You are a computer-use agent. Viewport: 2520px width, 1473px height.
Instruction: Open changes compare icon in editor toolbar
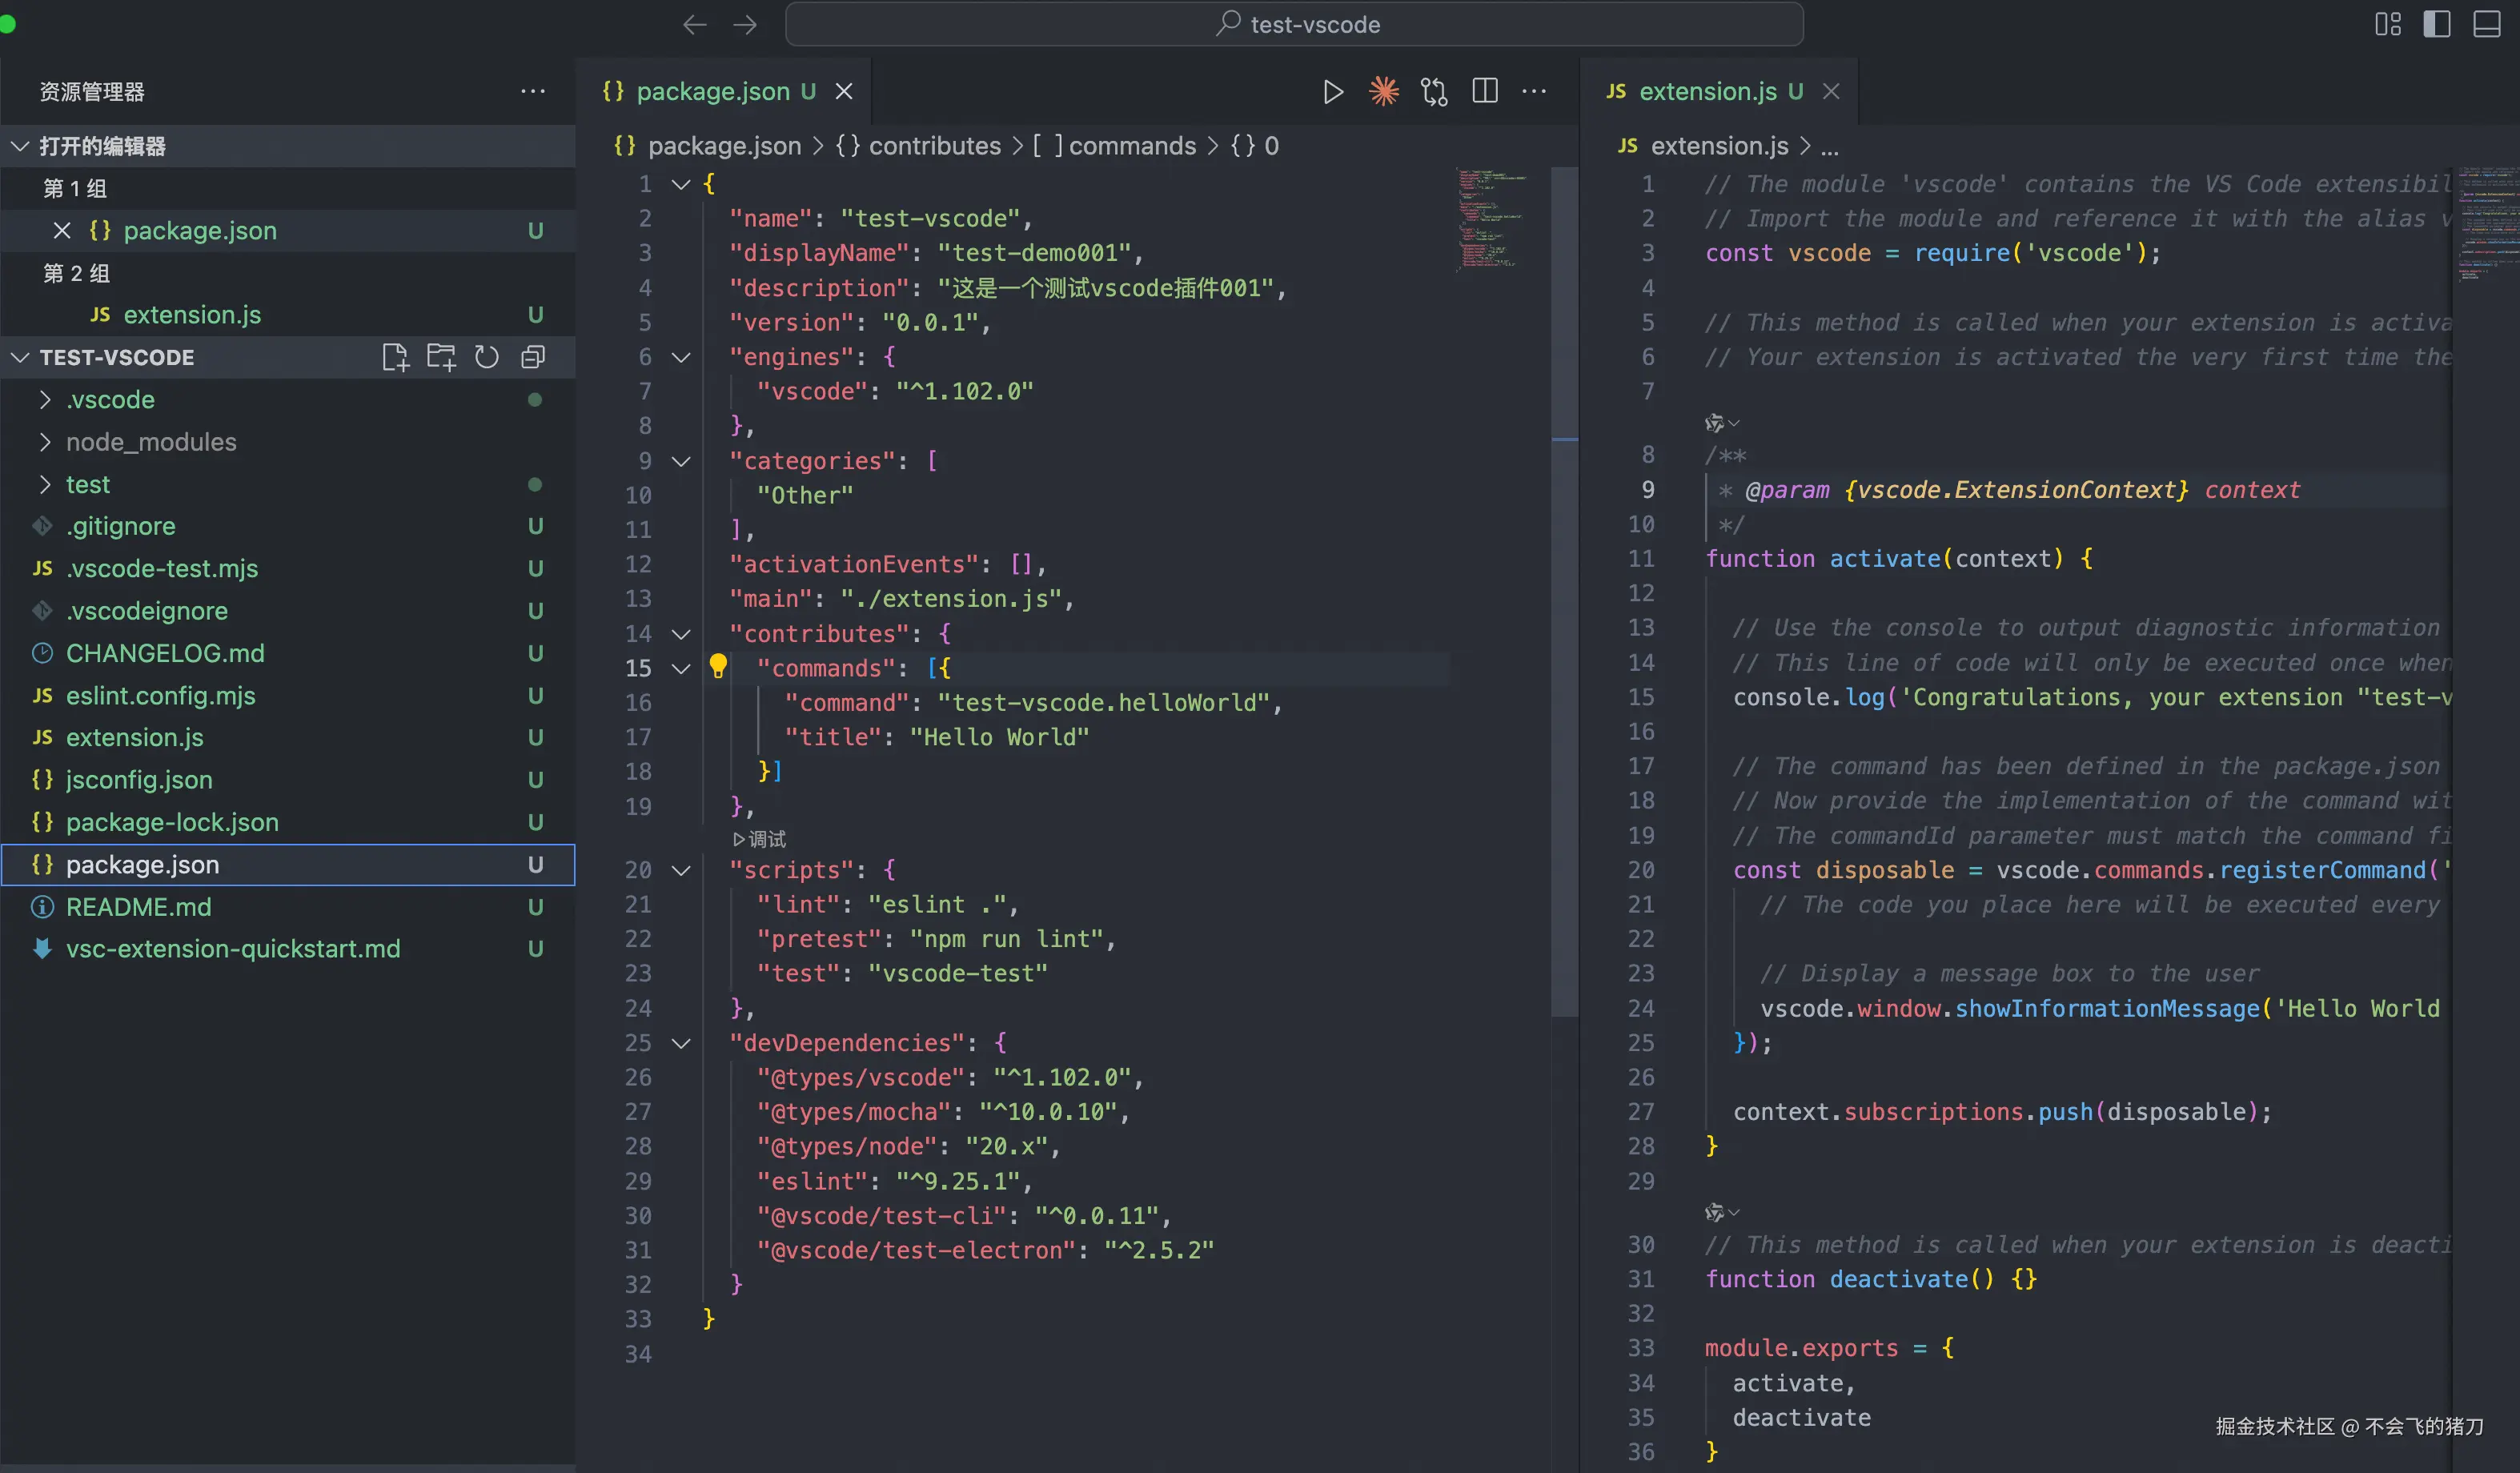click(1434, 92)
